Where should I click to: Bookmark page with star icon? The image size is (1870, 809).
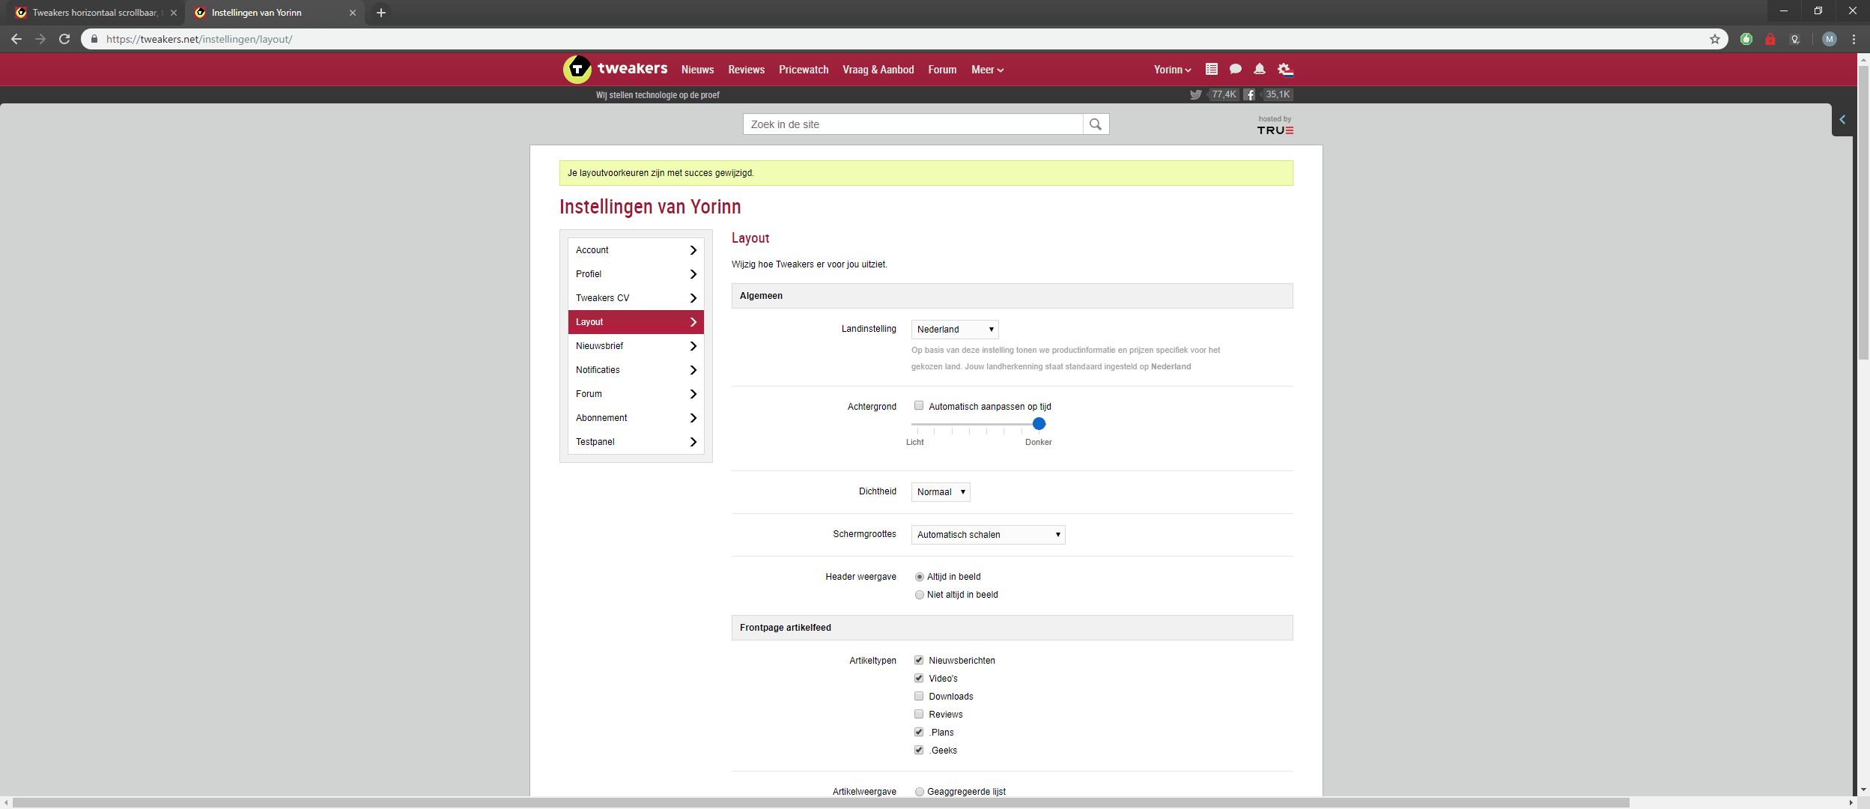click(x=1714, y=39)
